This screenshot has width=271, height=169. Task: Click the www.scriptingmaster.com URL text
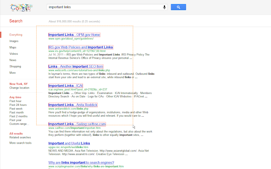86,166
